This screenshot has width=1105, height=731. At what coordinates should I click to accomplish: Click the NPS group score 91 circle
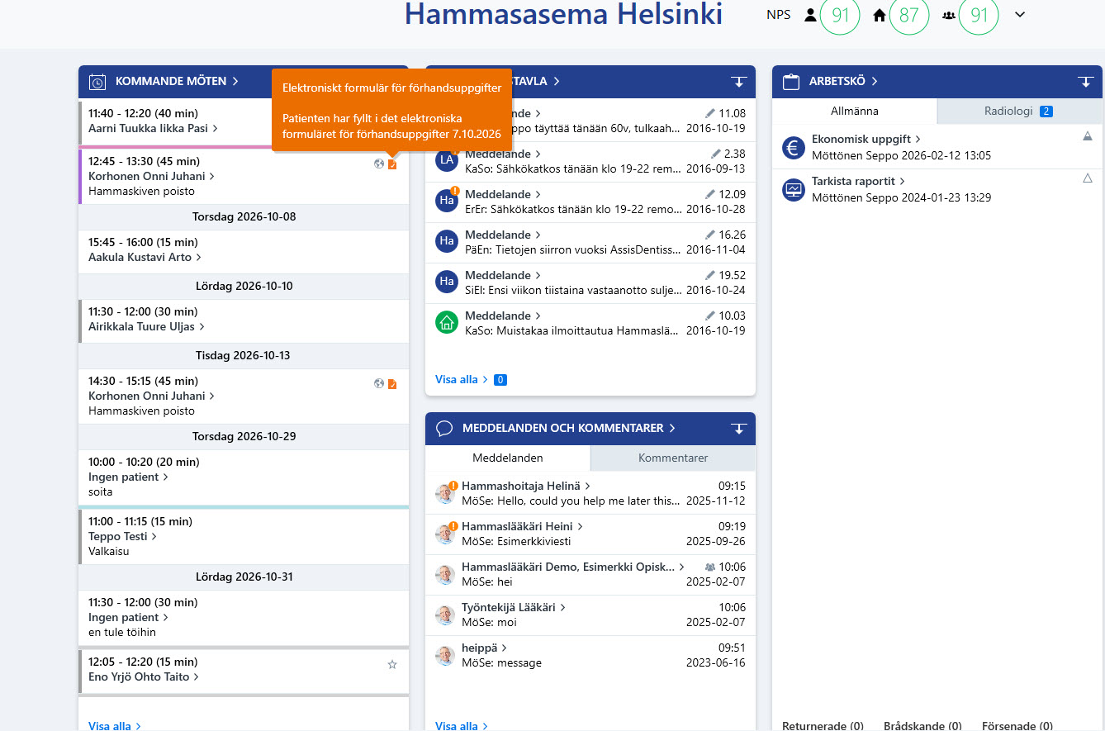[x=979, y=15]
